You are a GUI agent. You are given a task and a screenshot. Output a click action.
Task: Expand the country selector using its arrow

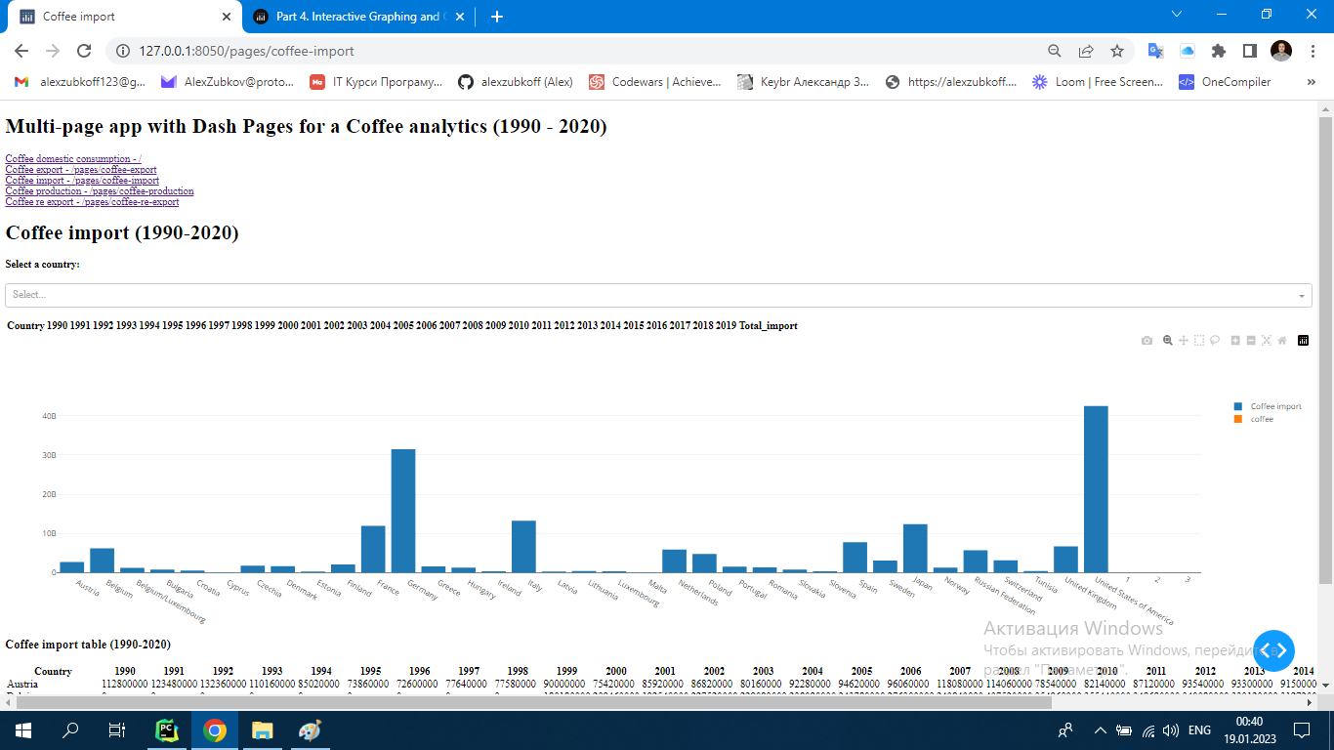pos(1301,294)
